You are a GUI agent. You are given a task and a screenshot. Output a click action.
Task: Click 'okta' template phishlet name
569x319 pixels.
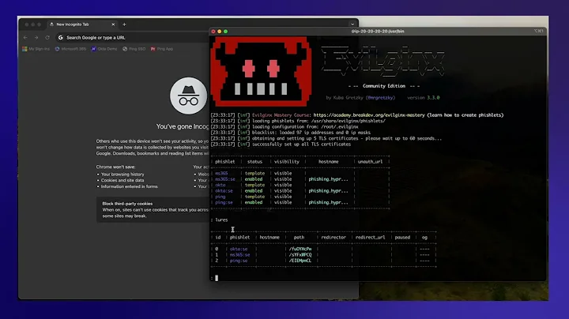[x=220, y=185]
